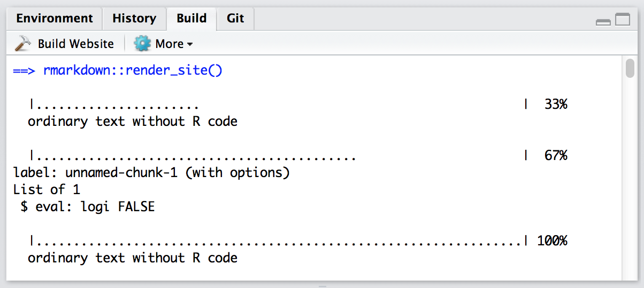Image resolution: width=644 pixels, height=288 pixels.
Task: Open the More menu text
Action: pos(169,44)
